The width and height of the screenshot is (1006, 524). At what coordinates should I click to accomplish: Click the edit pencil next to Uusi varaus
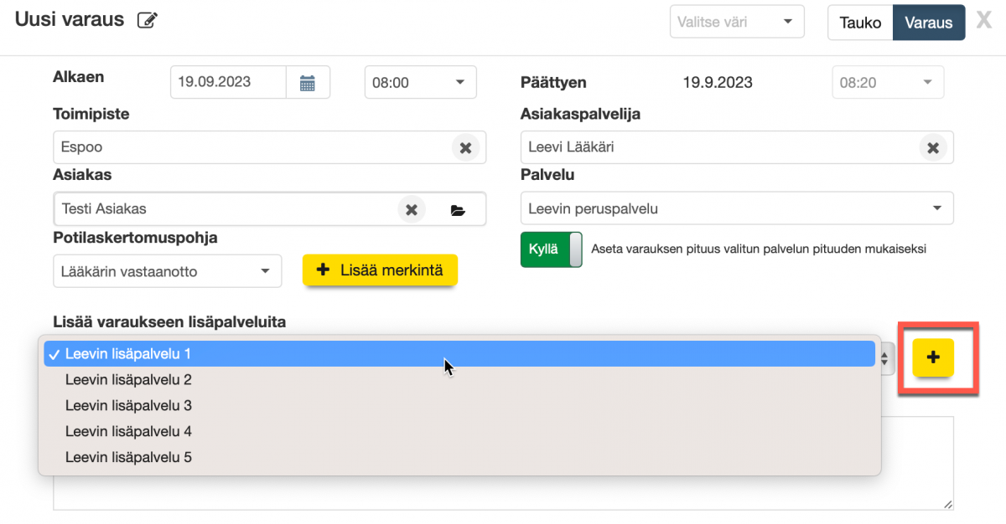[148, 18]
